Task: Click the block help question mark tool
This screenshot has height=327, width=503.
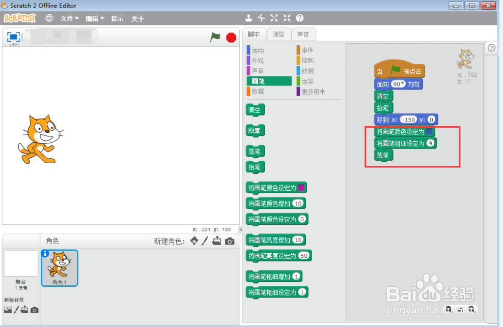Action: tap(300, 18)
